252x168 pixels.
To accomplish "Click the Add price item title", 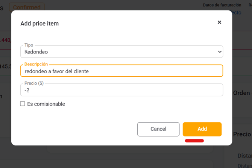I will click(39, 24).
